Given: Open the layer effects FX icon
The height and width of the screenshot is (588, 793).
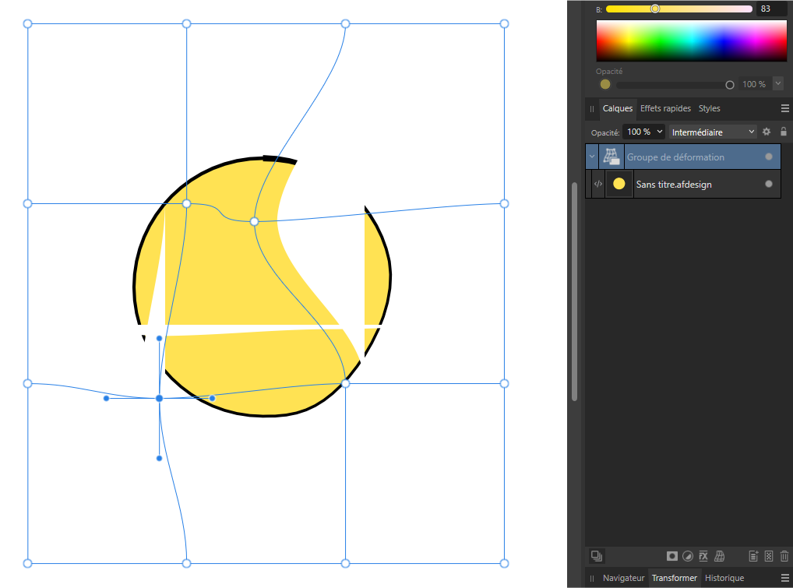Looking at the screenshot, I should click(703, 556).
